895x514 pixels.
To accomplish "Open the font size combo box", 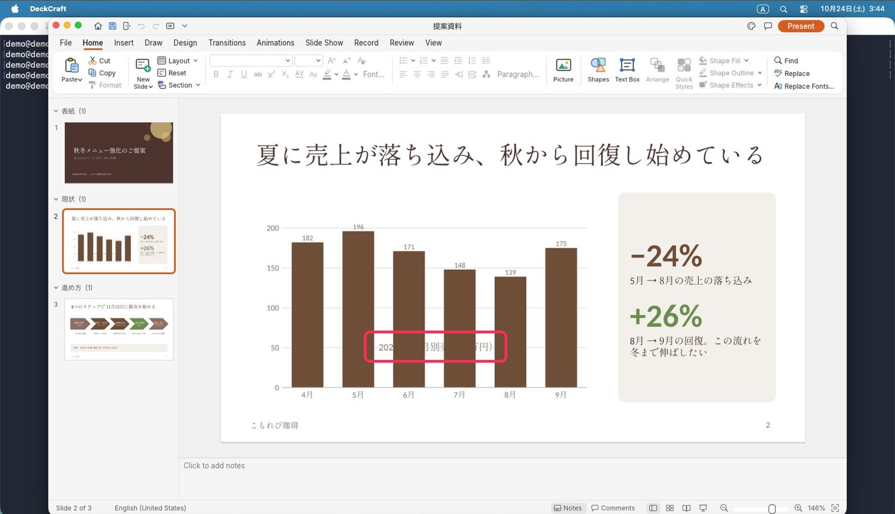I will (x=309, y=60).
